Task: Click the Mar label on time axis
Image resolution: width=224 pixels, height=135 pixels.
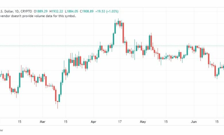Action: click(x=43, y=122)
